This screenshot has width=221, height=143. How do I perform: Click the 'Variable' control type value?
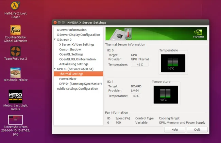141,123
